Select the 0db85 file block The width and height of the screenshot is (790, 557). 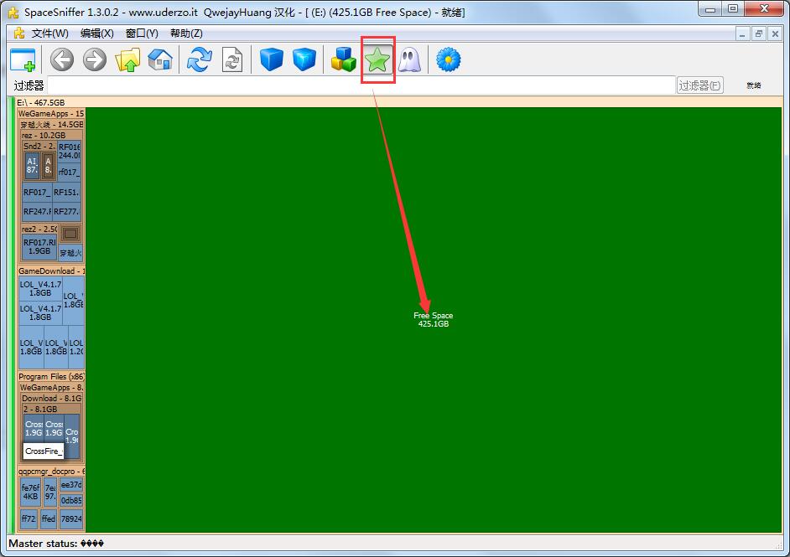coord(71,500)
